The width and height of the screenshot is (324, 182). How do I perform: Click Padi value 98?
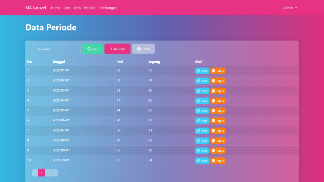coord(118,120)
